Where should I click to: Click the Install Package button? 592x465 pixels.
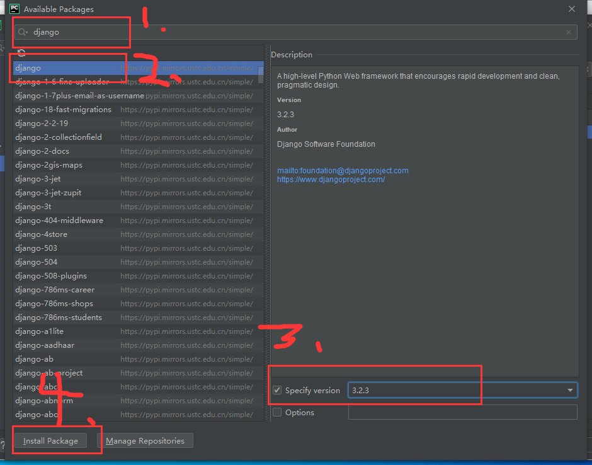(50, 441)
